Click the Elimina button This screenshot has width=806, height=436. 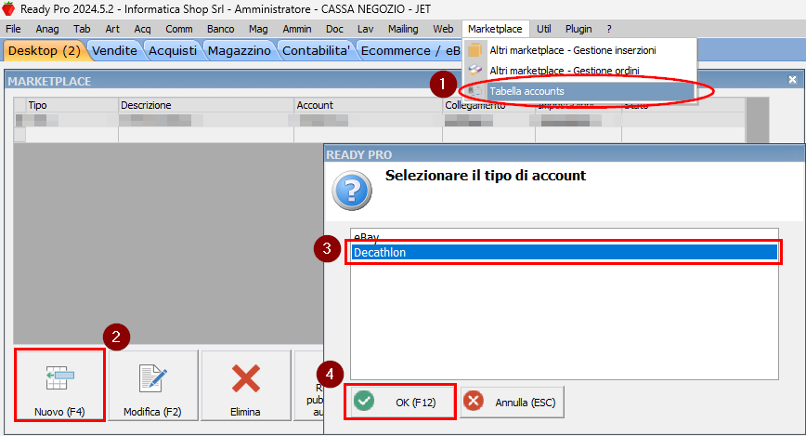pos(246,385)
